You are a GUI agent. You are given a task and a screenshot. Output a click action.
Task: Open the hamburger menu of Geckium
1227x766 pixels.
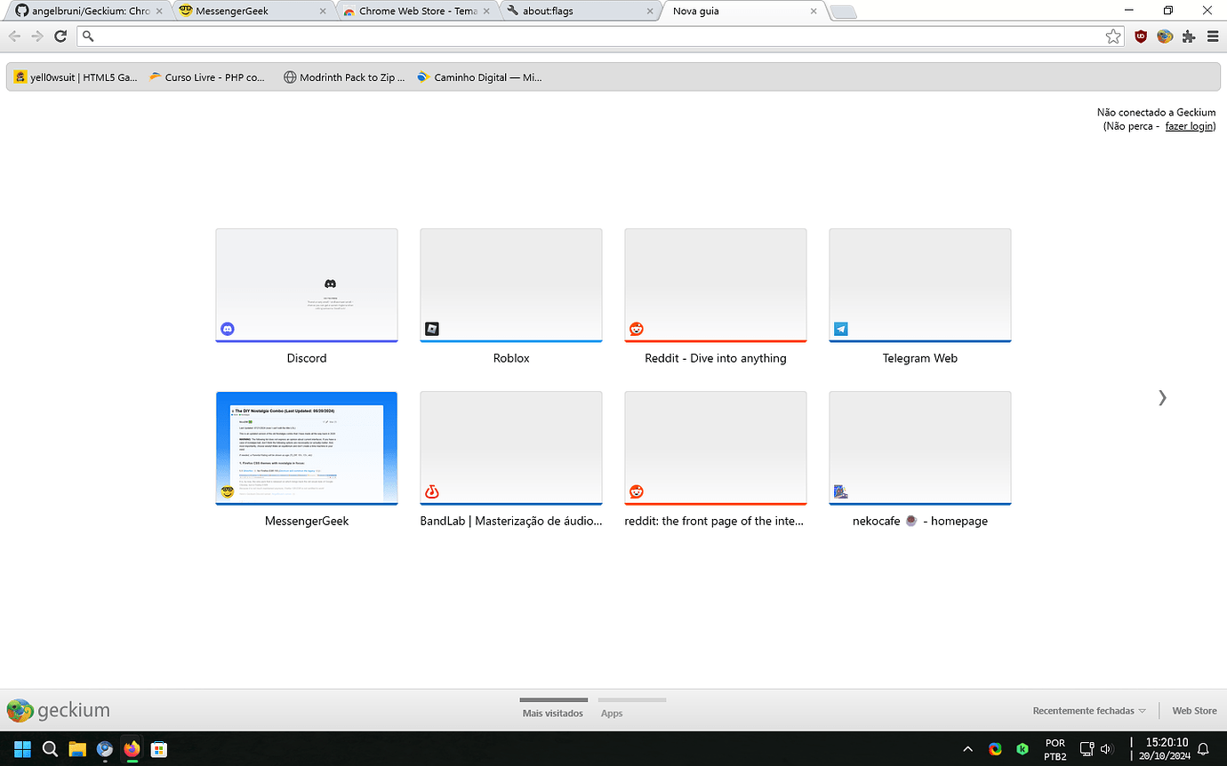click(1213, 36)
